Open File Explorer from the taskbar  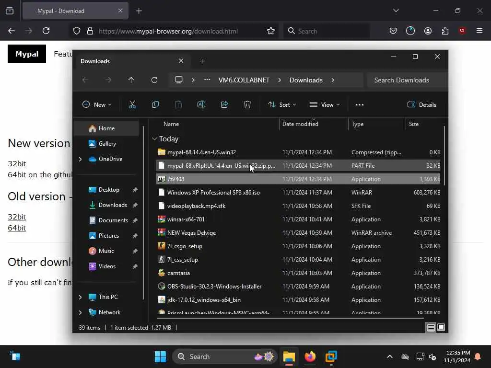click(289, 356)
